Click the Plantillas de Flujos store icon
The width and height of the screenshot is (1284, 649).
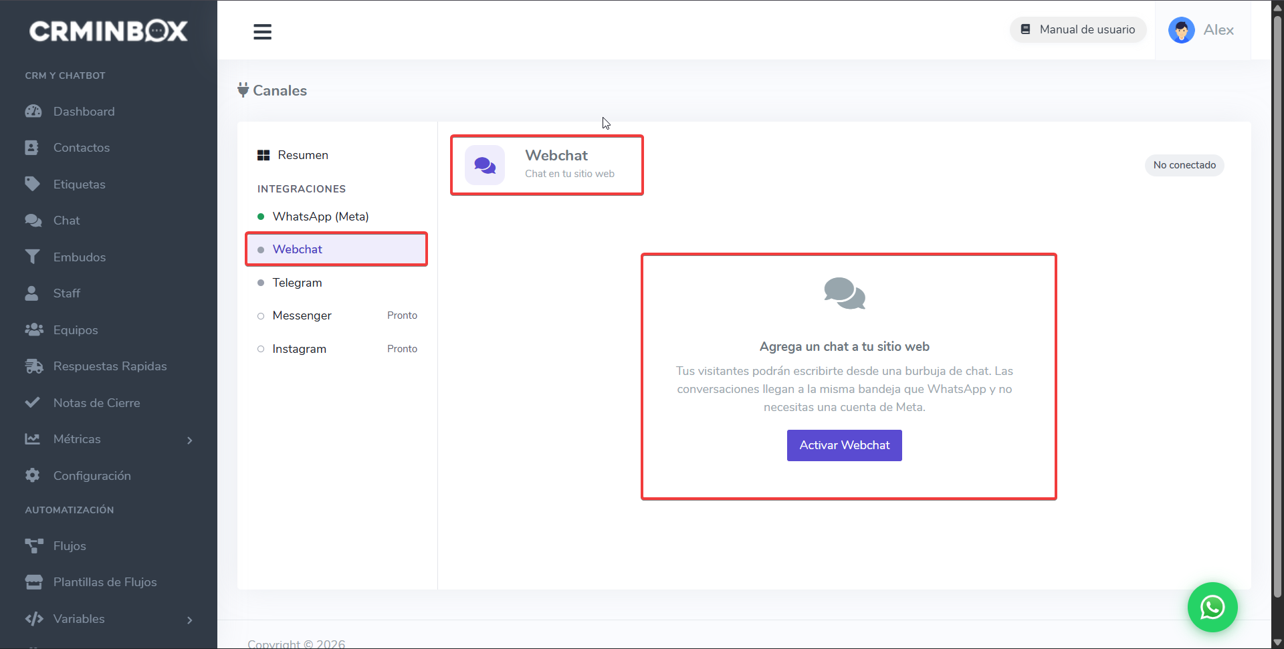(33, 582)
